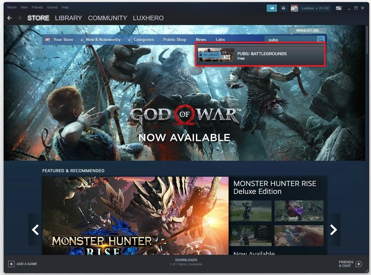
Task: Open the Help menu
Action: [x=65, y=7]
